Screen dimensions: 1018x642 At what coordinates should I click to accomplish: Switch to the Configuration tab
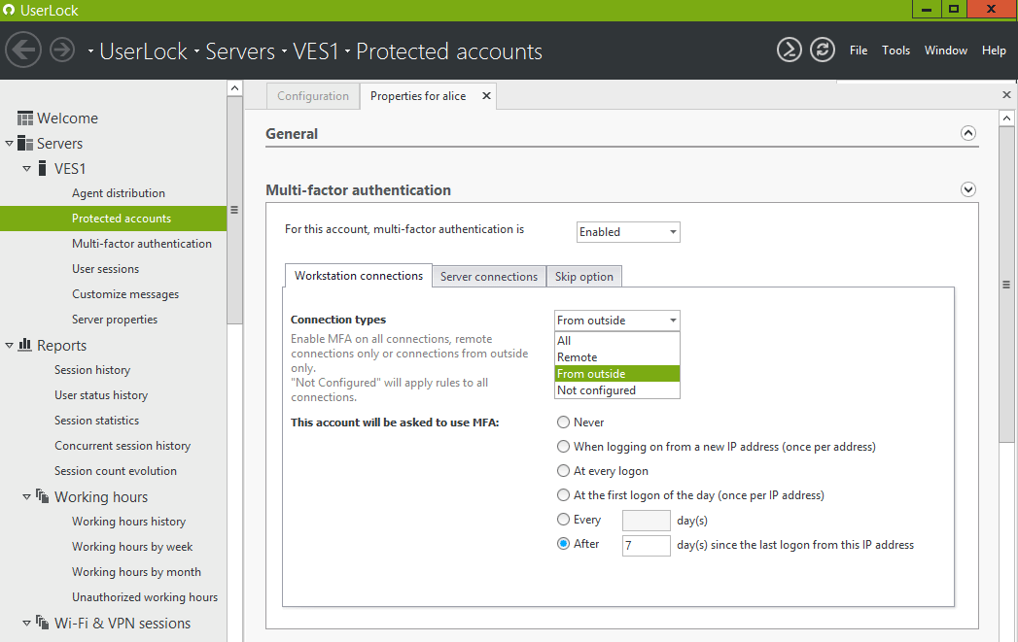coord(313,96)
